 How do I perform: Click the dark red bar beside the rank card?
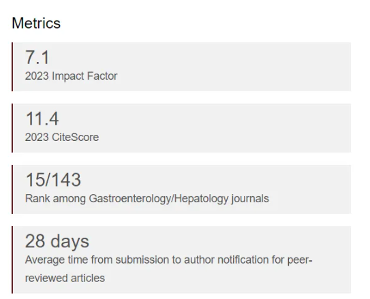point(12,189)
